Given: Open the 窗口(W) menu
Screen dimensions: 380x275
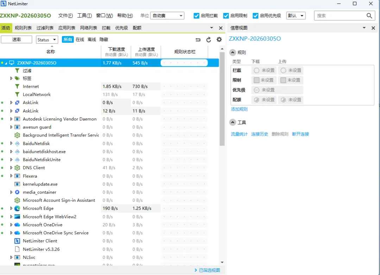Looking at the screenshot, I should [x=104, y=16].
